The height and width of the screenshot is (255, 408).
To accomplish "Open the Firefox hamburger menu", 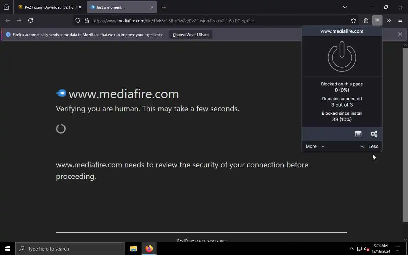I will click(x=400, y=20).
